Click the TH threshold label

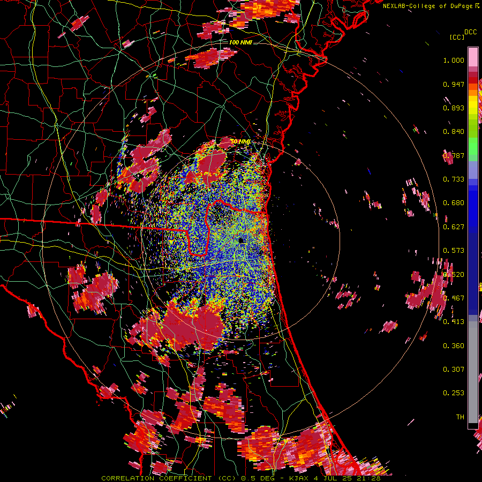[460, 417]
